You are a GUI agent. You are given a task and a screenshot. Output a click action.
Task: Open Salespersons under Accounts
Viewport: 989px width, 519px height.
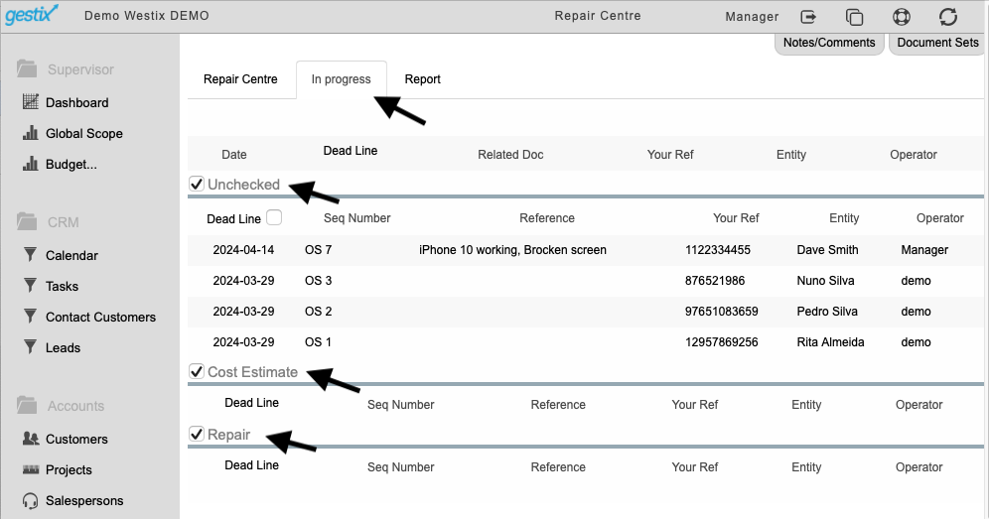tap(84, 501)
